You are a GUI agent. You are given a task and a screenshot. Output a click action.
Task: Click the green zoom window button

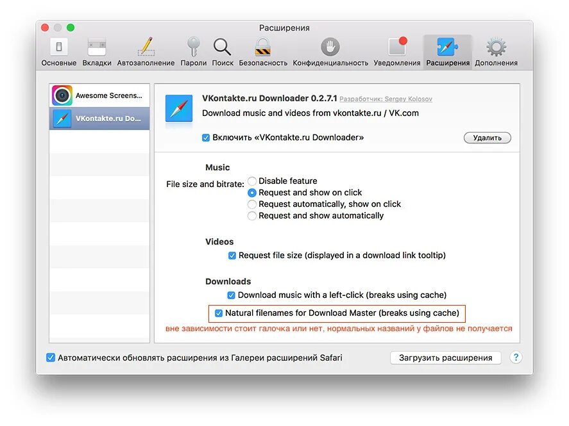(x=71, y=28)
